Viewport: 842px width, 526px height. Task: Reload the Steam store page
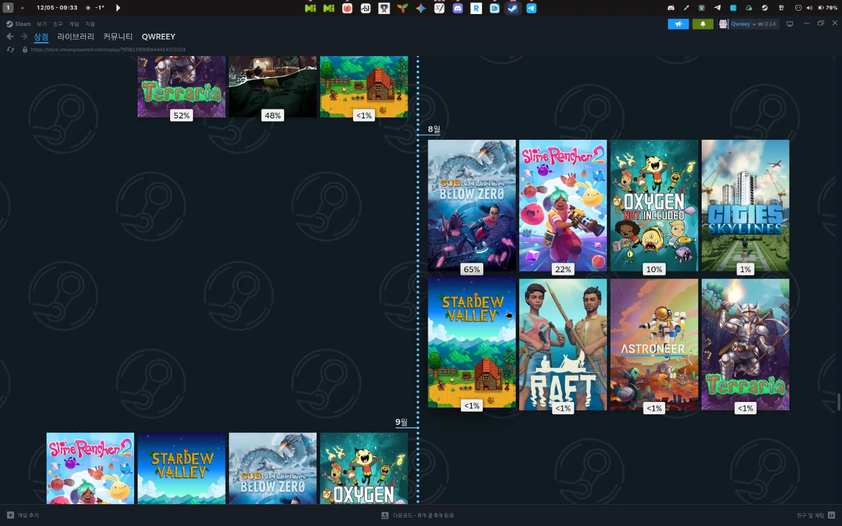coord(10,49)
